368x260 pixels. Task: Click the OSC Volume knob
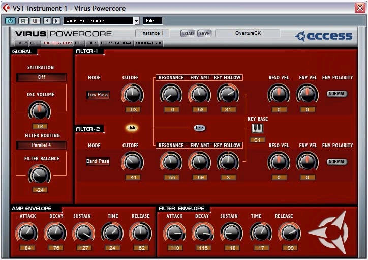point(40,110)
